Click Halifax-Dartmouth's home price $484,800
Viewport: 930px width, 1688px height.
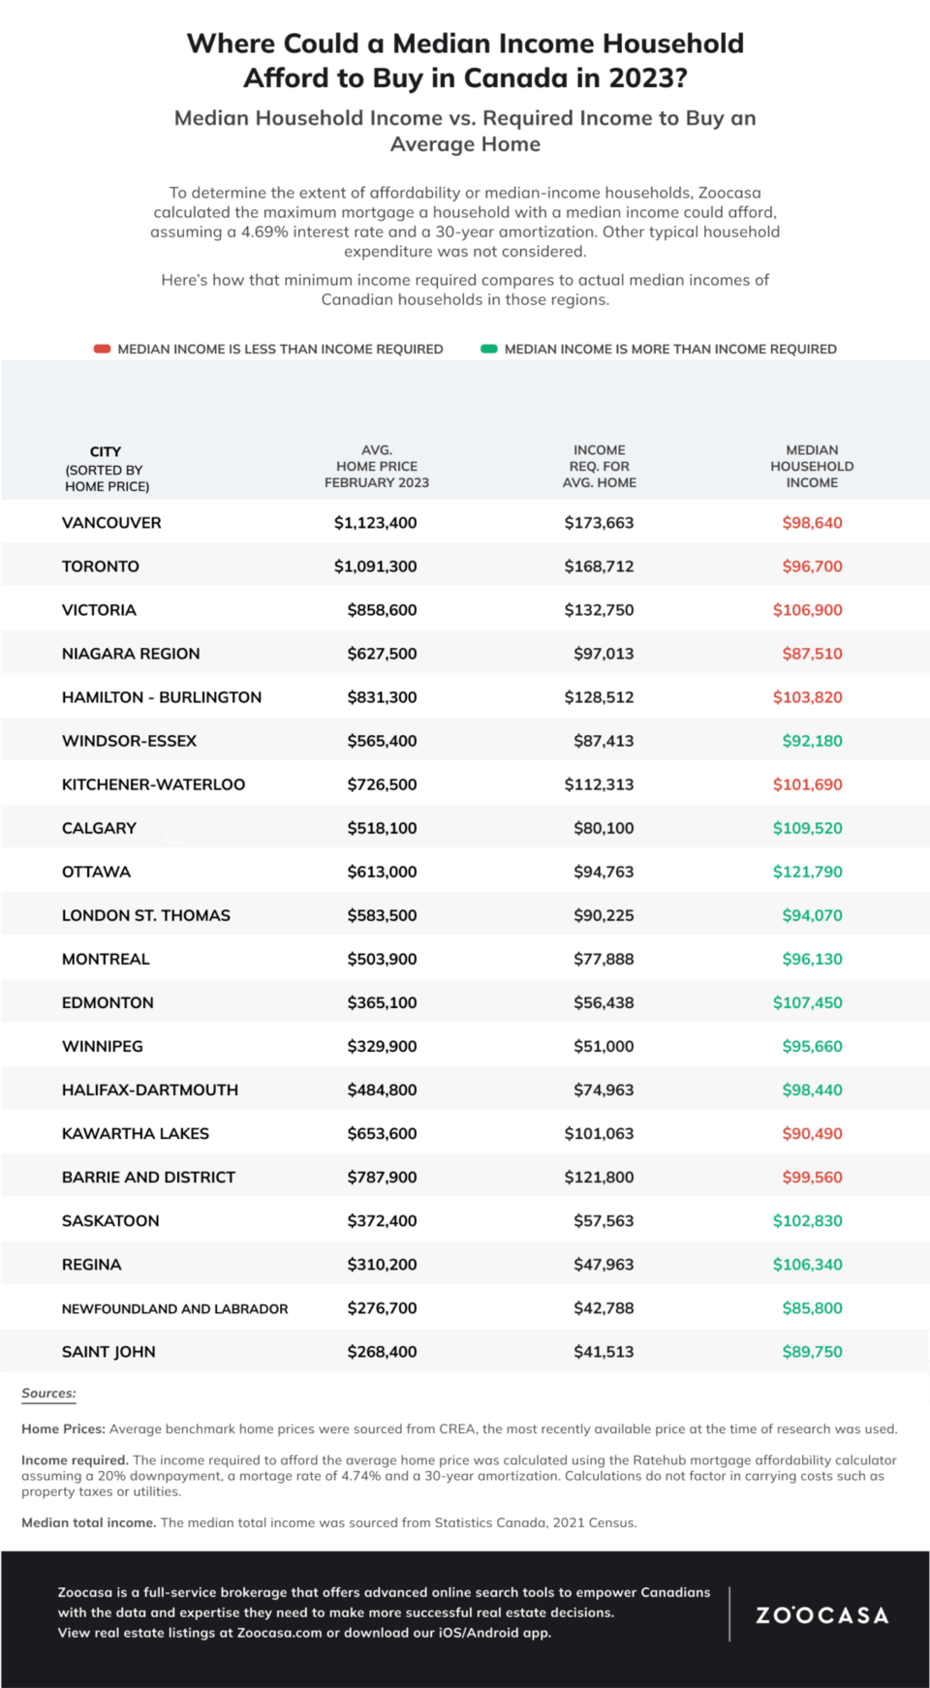point(383,1090)
